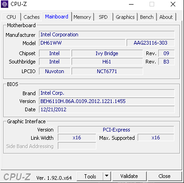Open the Bench tab
The height and width of the screenshot is (183, 184).
[x=147, y=17]
